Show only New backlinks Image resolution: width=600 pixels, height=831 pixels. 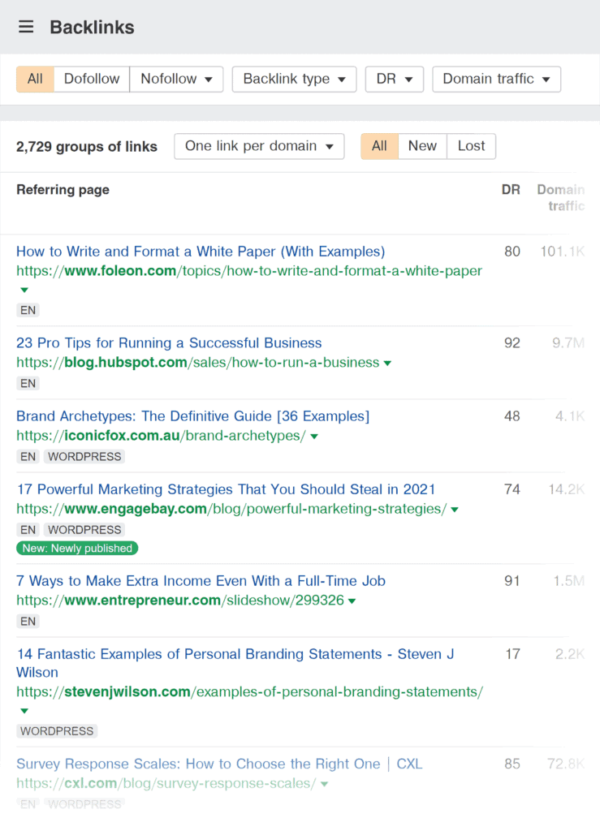[x=422, y=146]
